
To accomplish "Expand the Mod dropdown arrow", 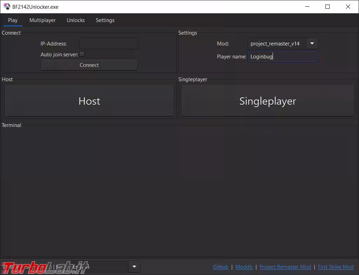I will [x=312, y=44].
